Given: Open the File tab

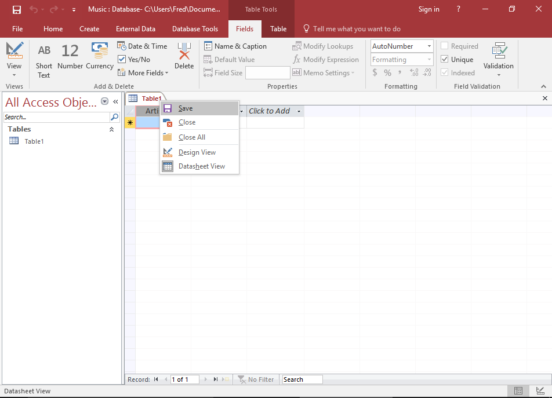Looking at the screenshot, I should tap(17, 29).
